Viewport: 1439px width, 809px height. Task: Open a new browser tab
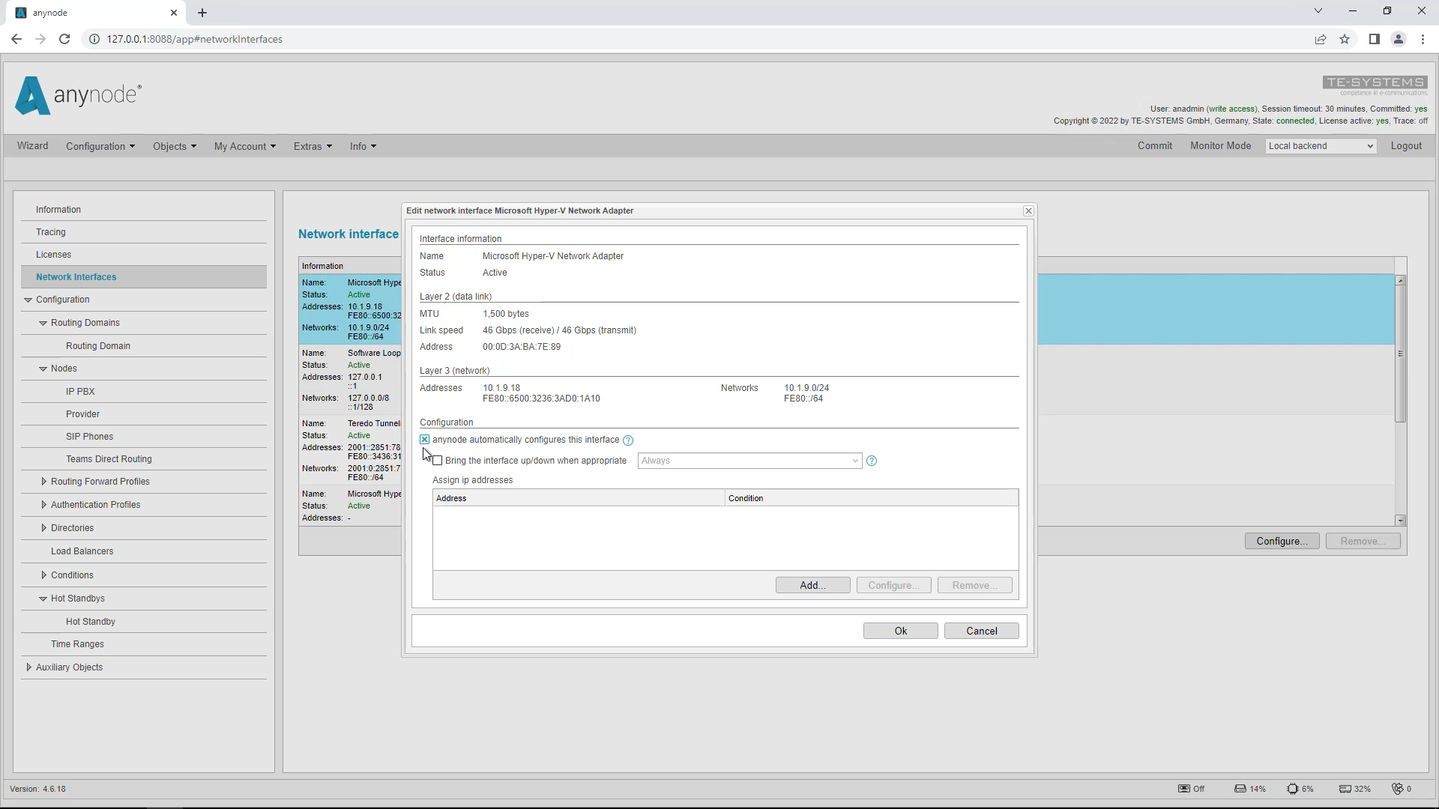tap(202, 13)
